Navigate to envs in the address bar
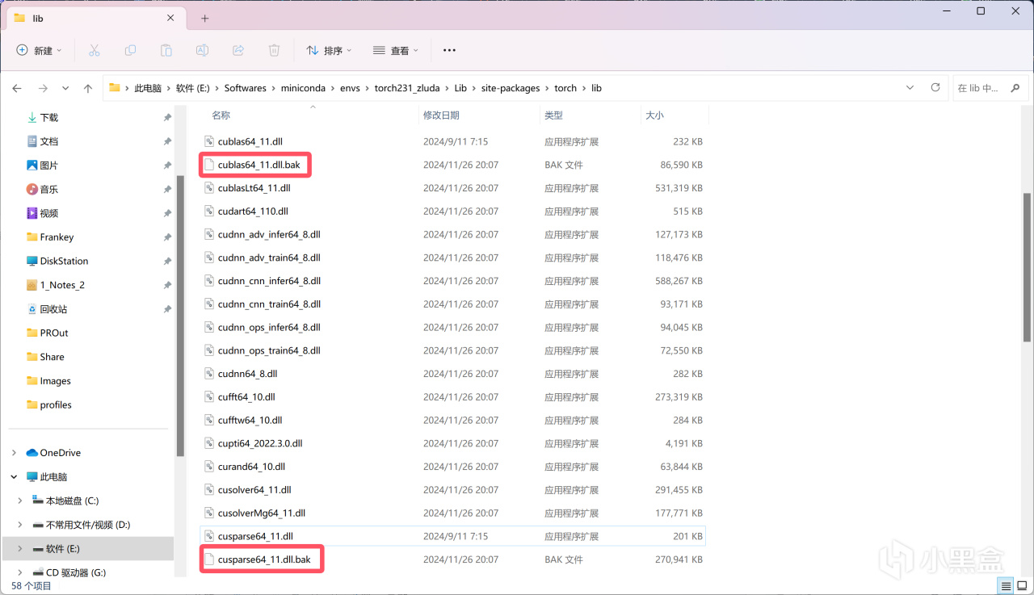This screenshot has width=1034, height=595. click(350, 88)
